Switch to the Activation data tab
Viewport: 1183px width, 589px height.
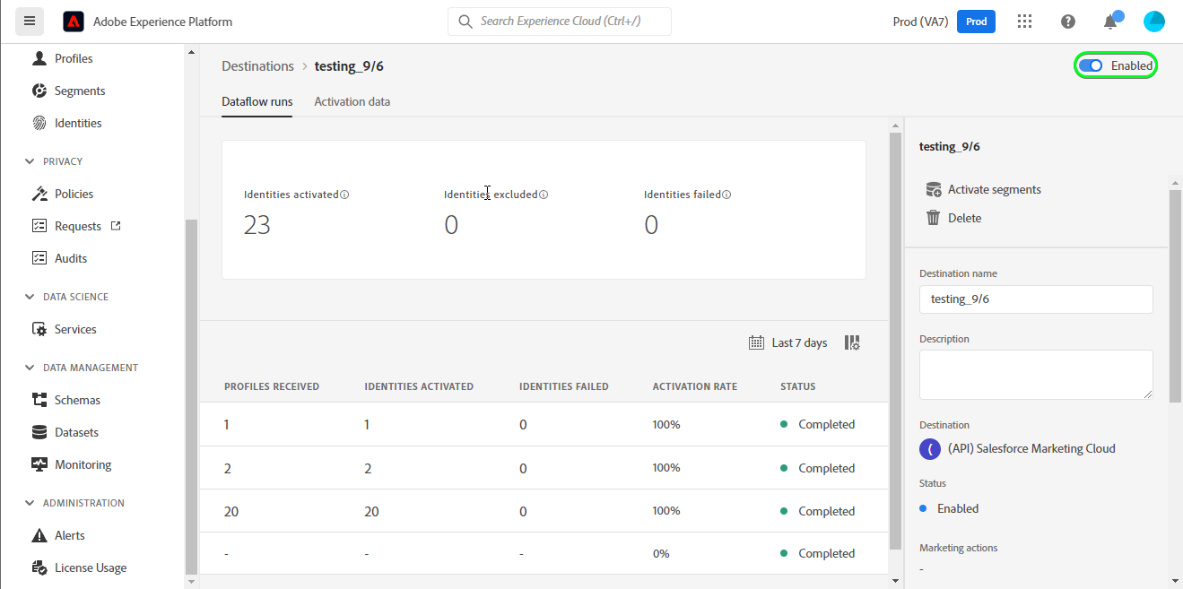(x=352, y=101)
